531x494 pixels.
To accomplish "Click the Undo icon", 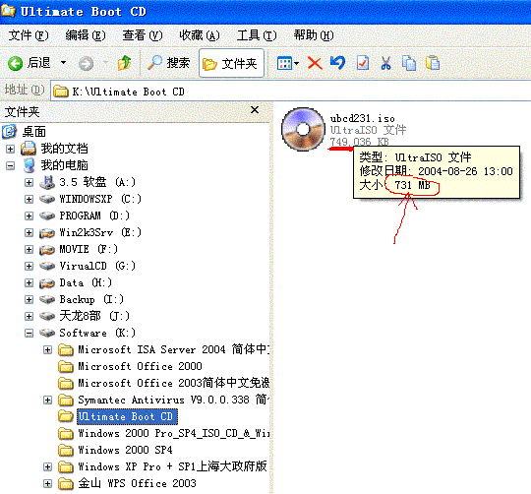I will [x=337, y=63].
